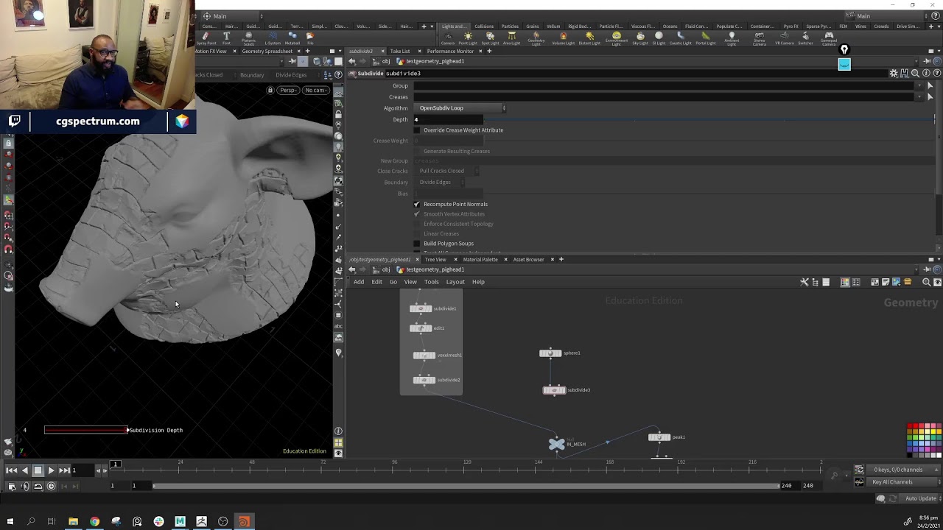Image resolution: width=943 pixels, height=530 pixels.
Task: Toggle Build Polygon Soups checkbox
Action: tap(417, 244)
